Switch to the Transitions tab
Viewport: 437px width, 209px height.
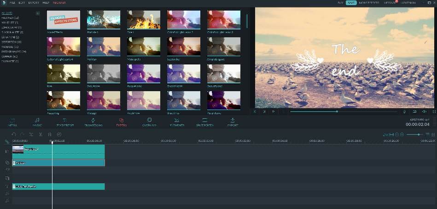pyautogui.click(x=93, y=122)
